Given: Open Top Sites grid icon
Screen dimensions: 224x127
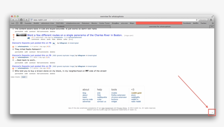Looking at the screenshot, I should [x=21, y=23].
